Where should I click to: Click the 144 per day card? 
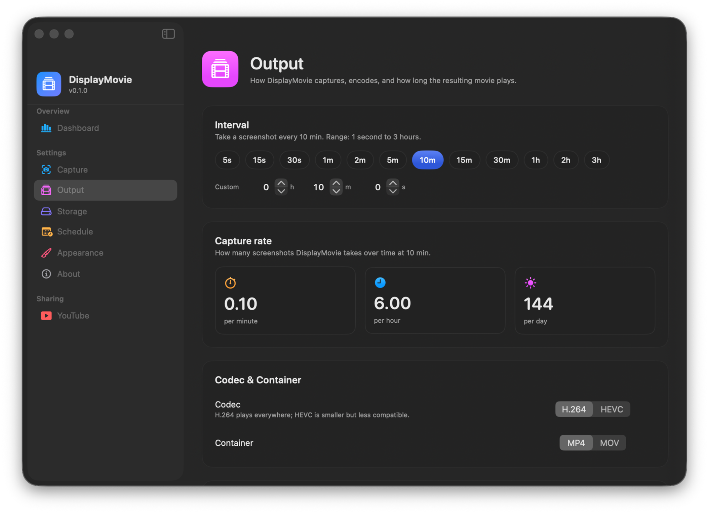coord(585,301)
